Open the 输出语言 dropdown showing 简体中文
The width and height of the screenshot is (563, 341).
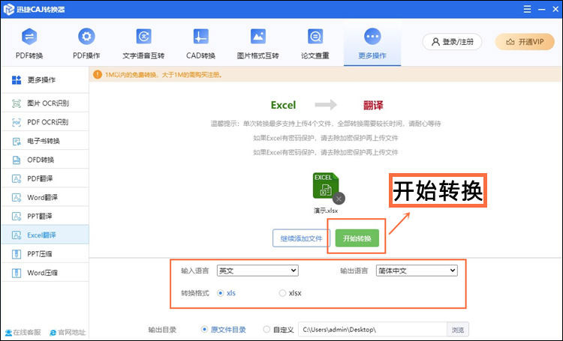tap(417, 271)
